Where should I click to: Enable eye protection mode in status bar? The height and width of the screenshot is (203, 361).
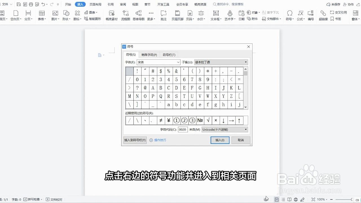pos(302,199)
